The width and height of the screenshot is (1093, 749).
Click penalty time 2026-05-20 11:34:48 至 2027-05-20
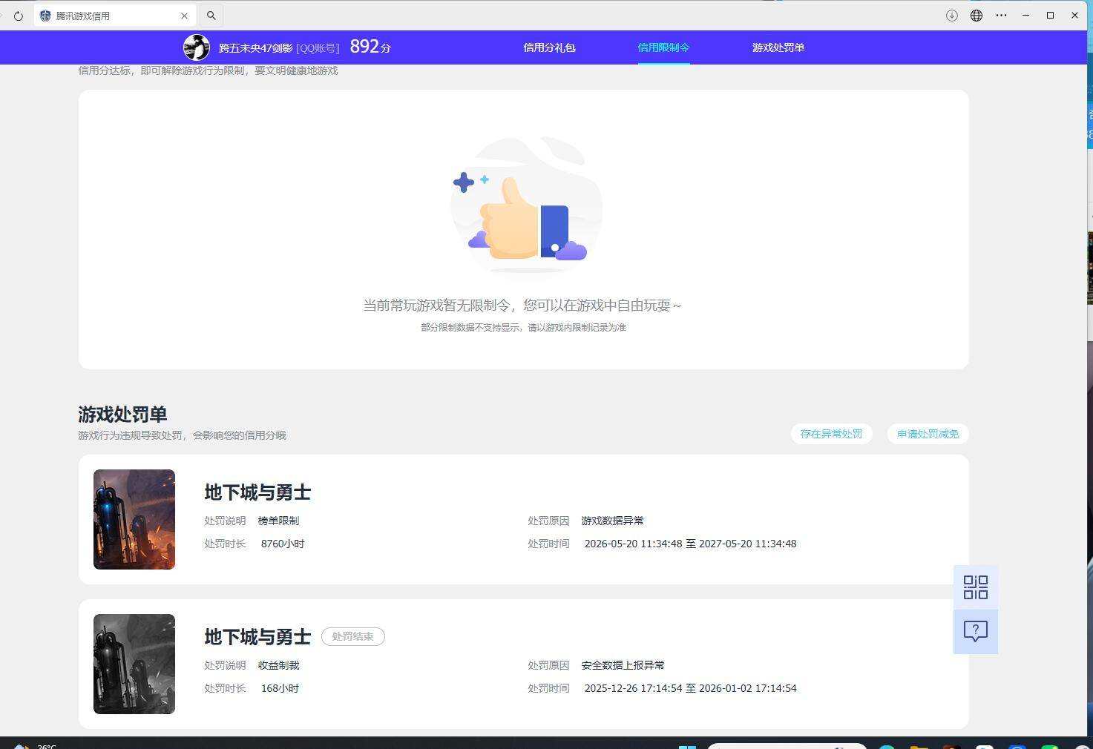click(x=690, y=544)
